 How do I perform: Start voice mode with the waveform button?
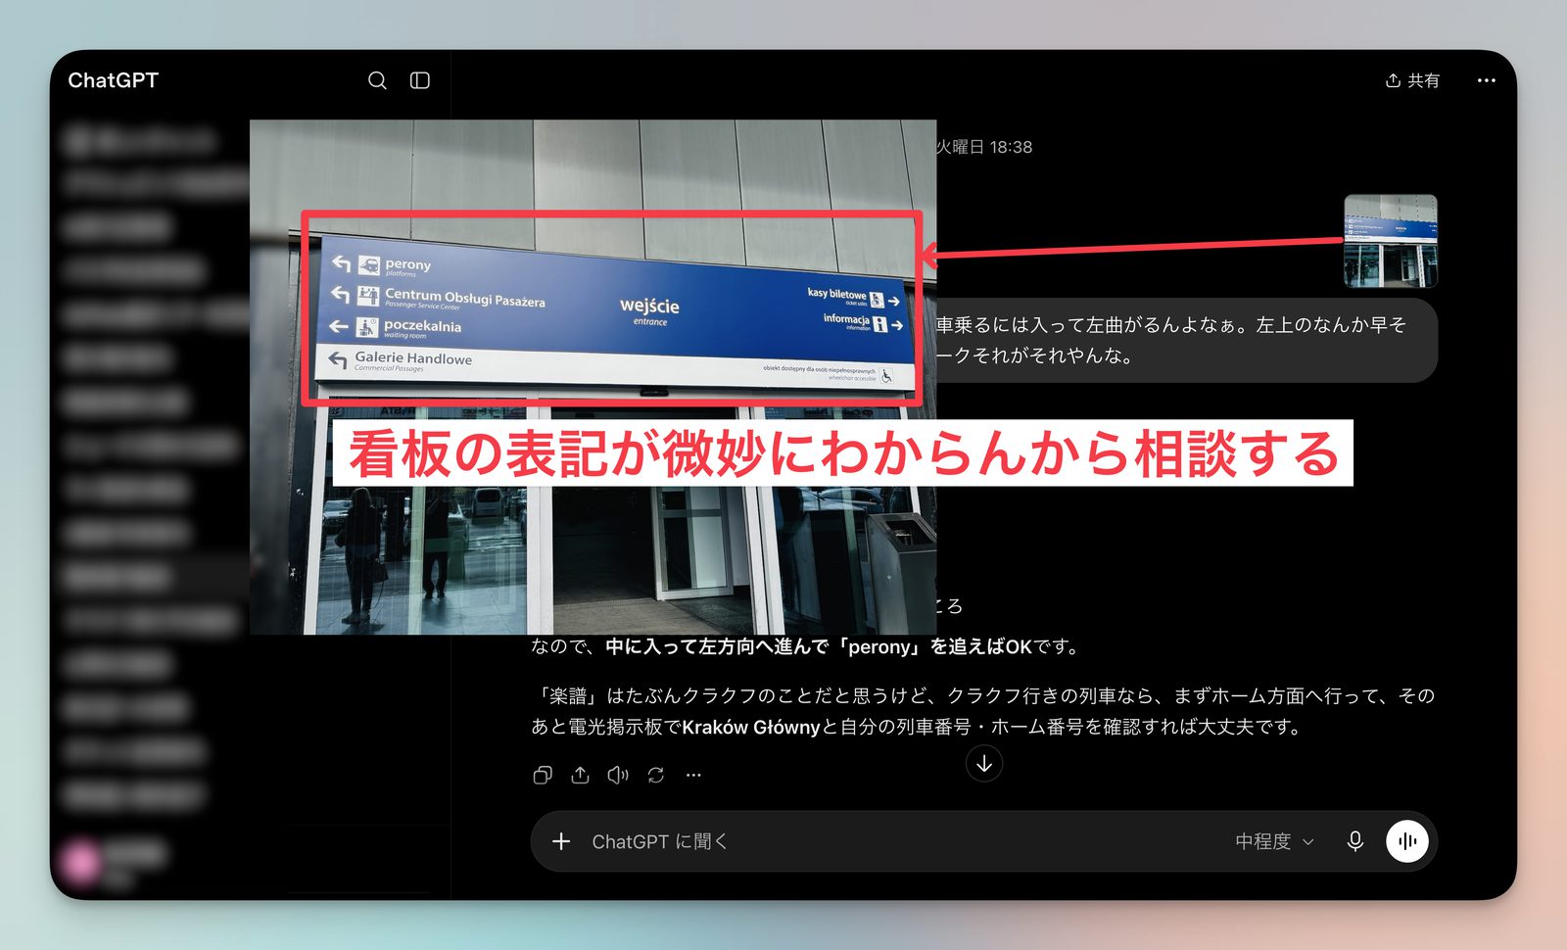coord(1407,841)
